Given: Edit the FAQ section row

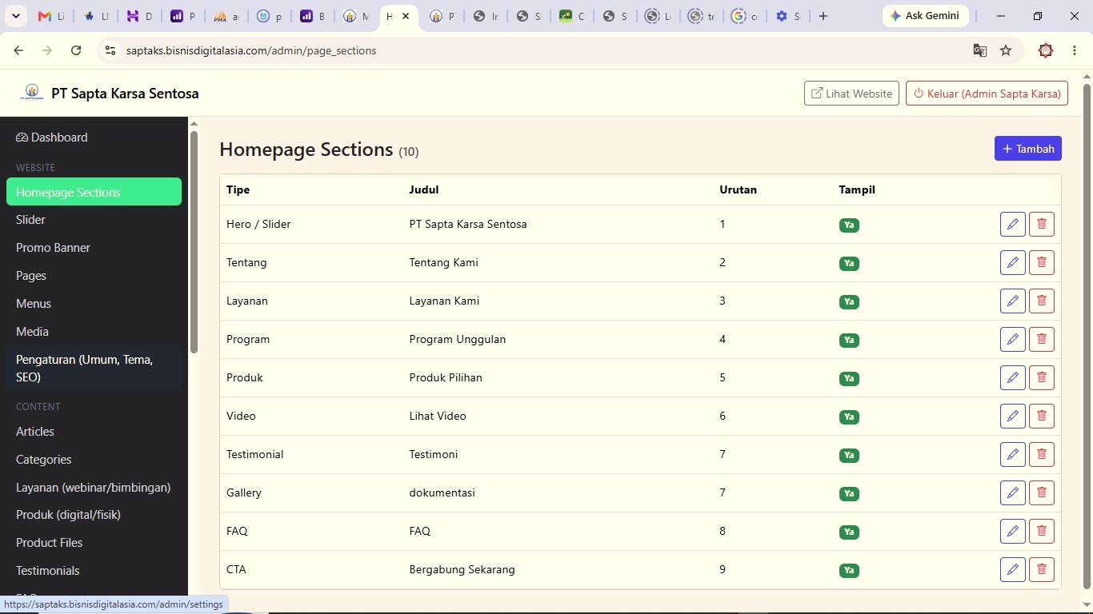Looking at the screenshot, I should [1012, 531].
